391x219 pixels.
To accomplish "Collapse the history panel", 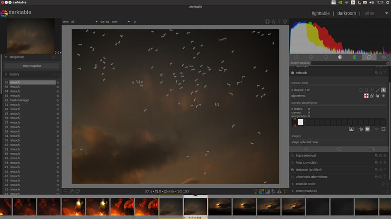I will pos(6,74).
